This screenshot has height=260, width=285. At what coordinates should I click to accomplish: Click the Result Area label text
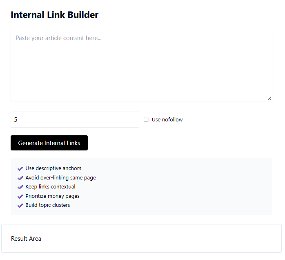(26, 239)
